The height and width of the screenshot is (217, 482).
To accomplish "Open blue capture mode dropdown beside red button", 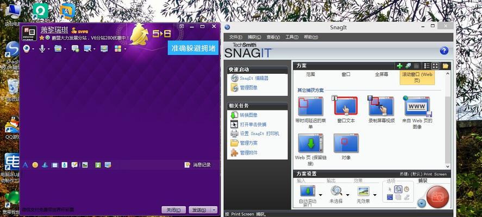I will pyautogui.click(x=422, y=203).
